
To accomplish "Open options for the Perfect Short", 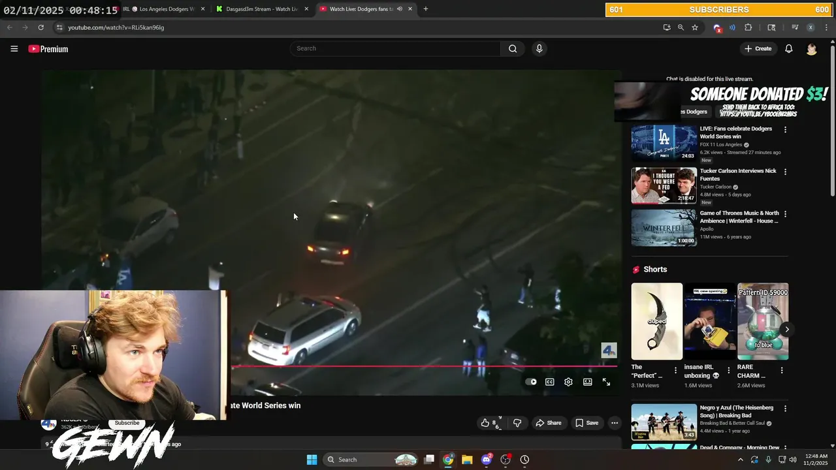I will tap(675, 370).
